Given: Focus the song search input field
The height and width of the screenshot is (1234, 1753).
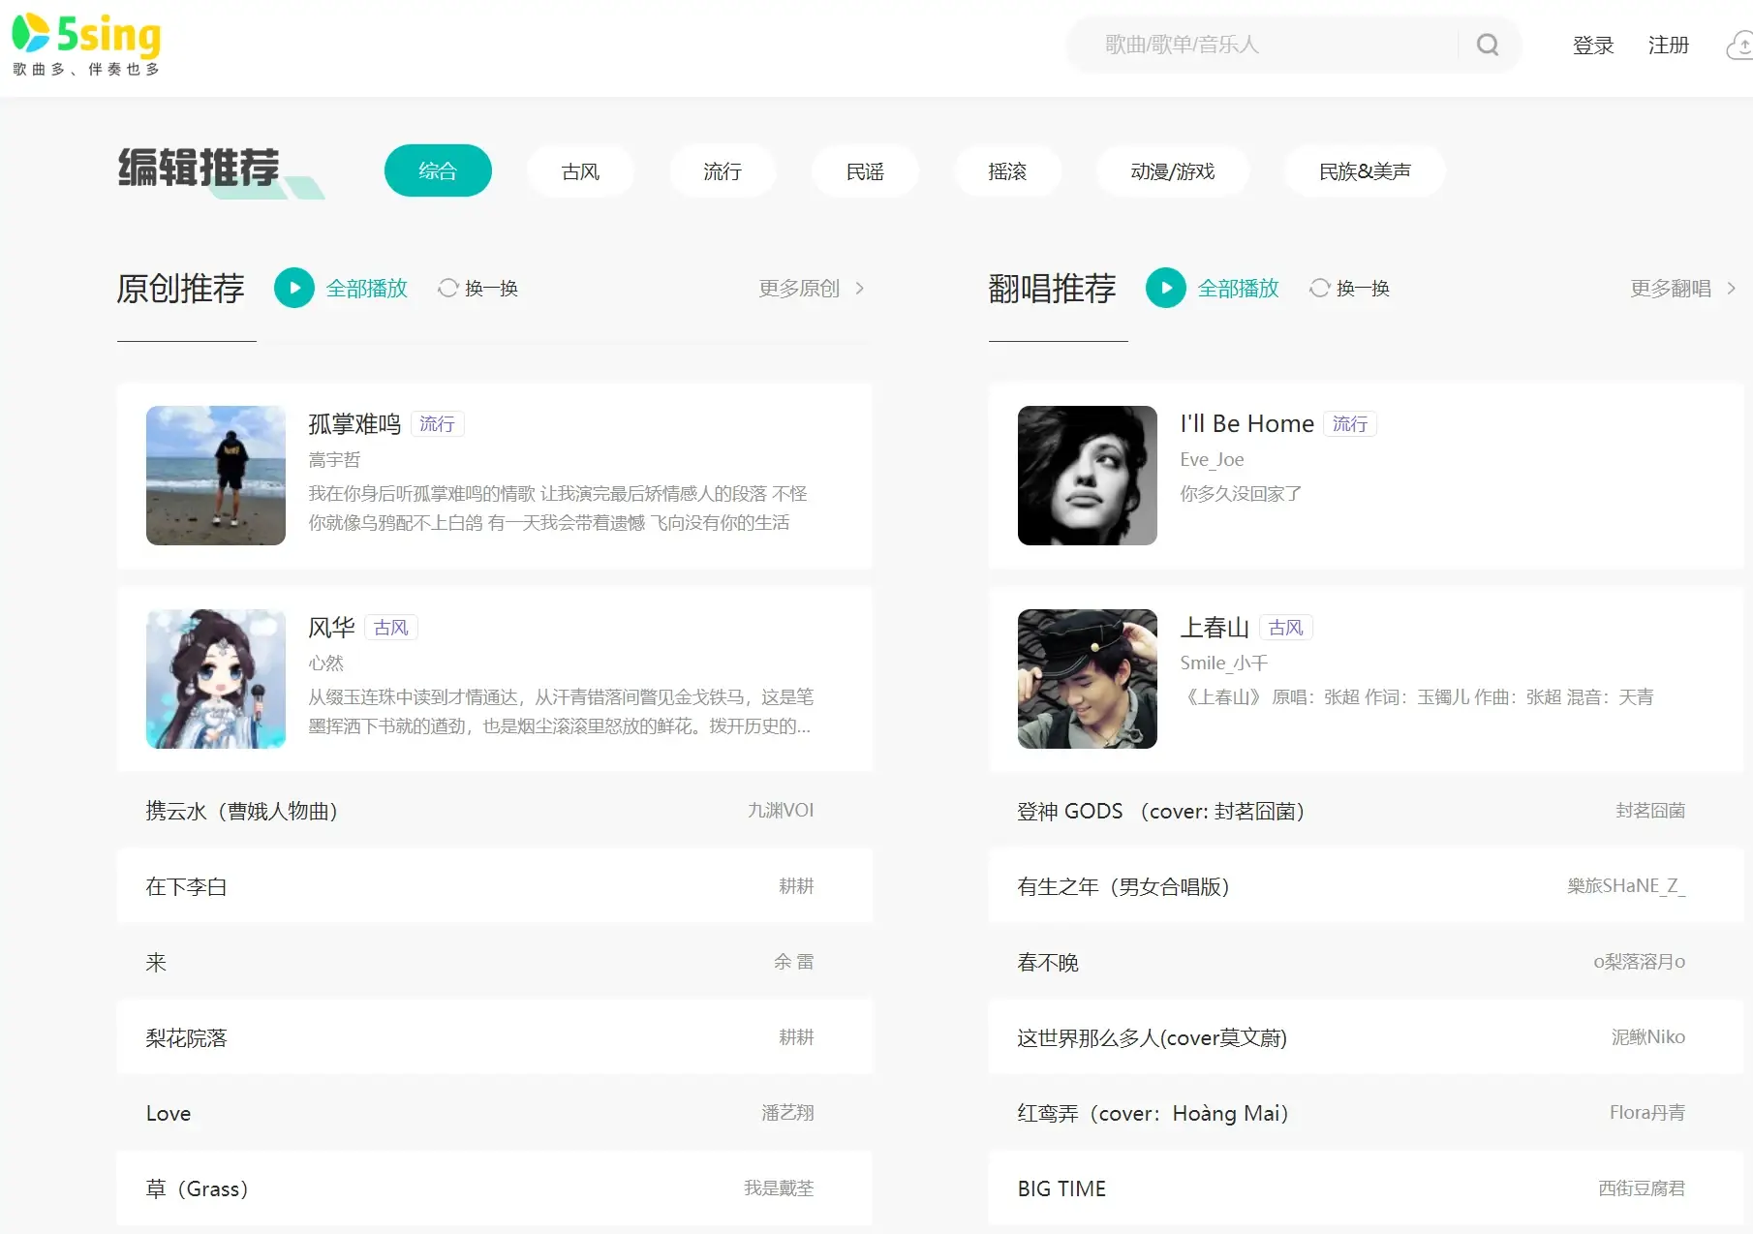Looking at the screenshot, I should click(1269, 45).
